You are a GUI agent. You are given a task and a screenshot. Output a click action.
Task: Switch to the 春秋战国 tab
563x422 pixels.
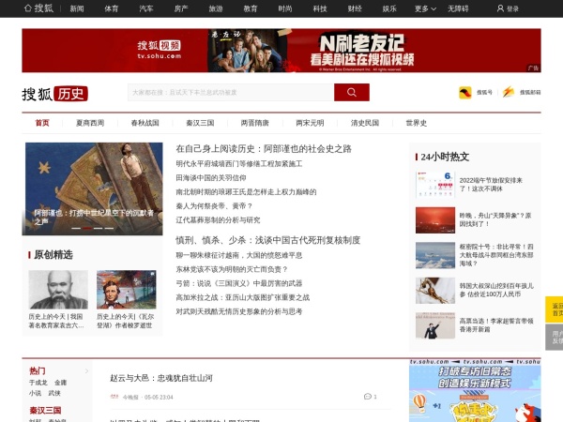145,123
